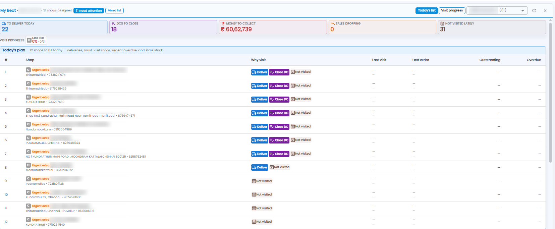Click the Outstanding column header
The image size is (555, 229).
(490, 60)
